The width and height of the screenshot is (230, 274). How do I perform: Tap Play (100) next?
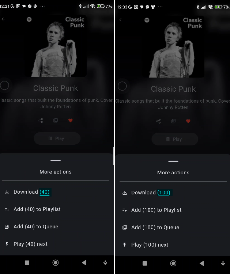[173, 245]
